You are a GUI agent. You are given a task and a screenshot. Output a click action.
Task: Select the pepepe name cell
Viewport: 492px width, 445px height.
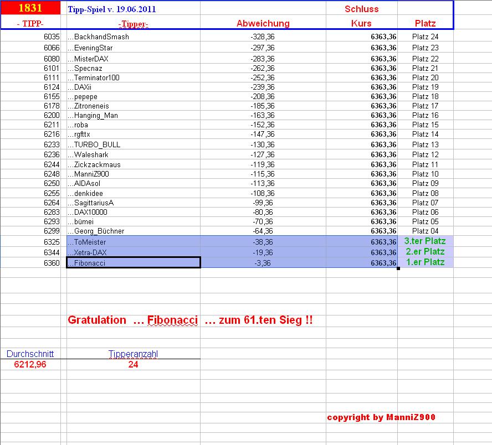[134, 96]
